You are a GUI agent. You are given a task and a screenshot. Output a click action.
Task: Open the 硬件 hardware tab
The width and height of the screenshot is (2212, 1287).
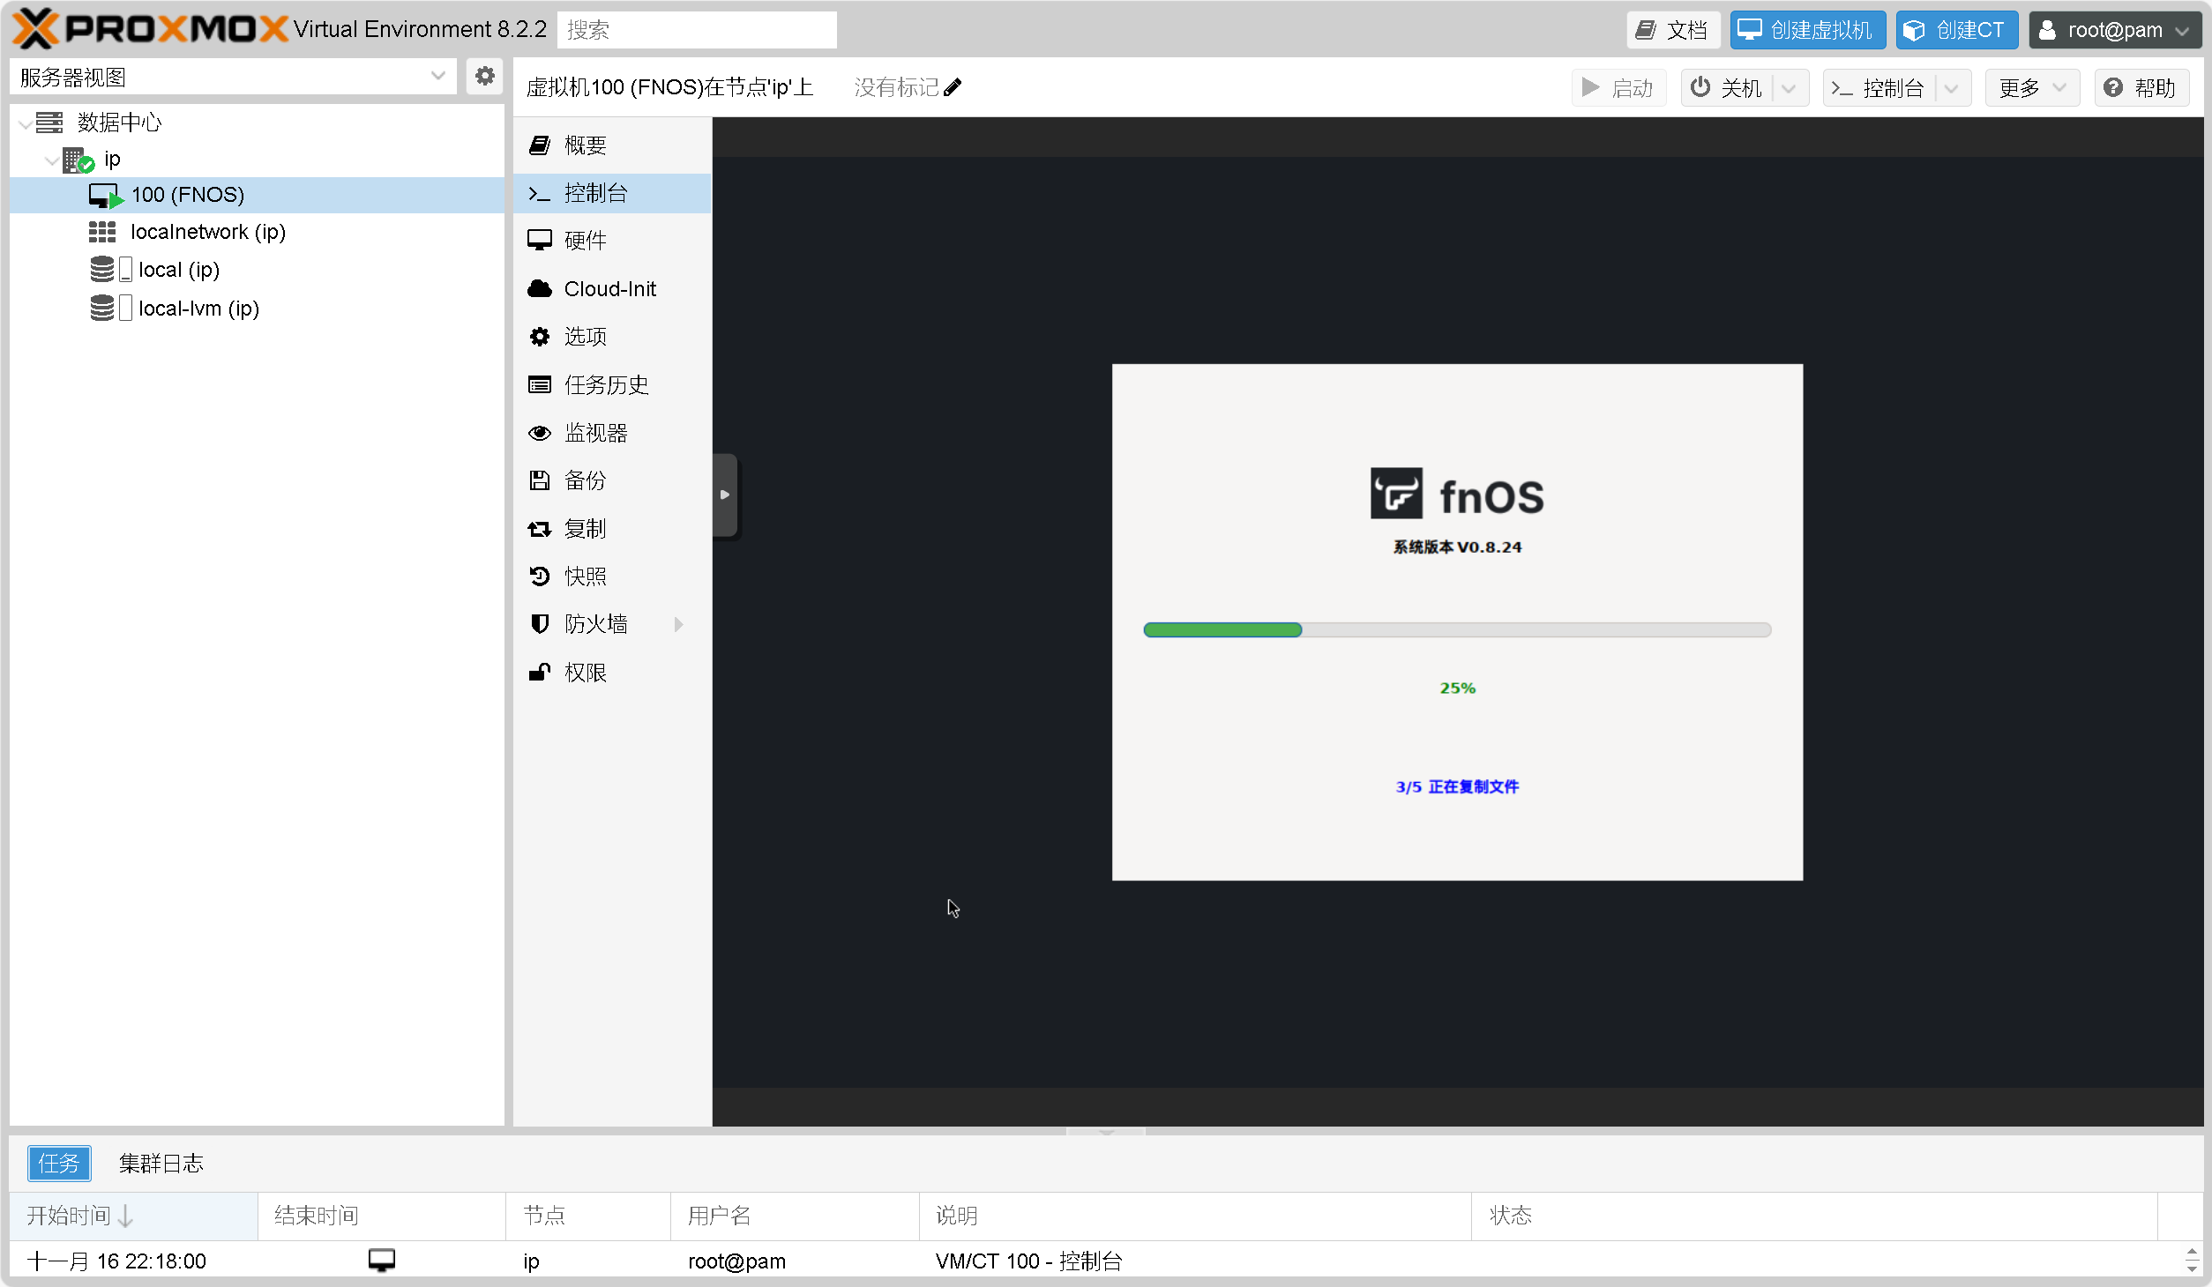(x=612, y=241)
